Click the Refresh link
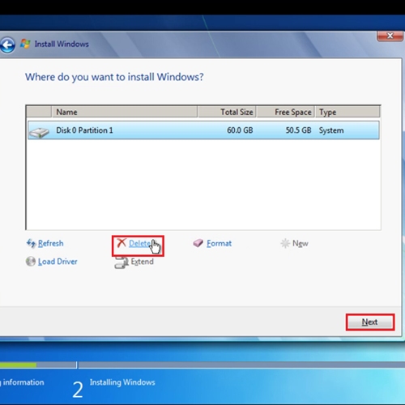405x405 pixels. [x=51, y=243]
